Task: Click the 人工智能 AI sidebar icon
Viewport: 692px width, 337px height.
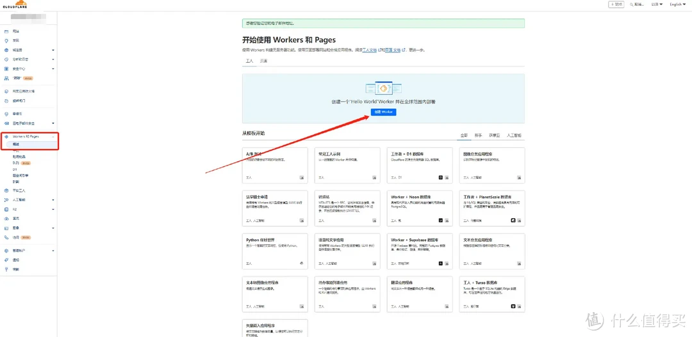Action: (6, 200)
